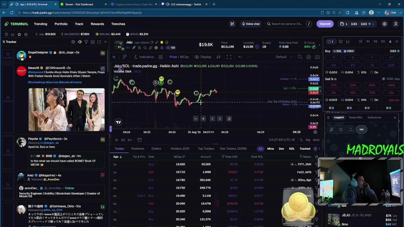Image resolution: width=404 pixels, height=227 pixels.
Task: Select preset P3 in trade panel
Action: click(383, 42)
